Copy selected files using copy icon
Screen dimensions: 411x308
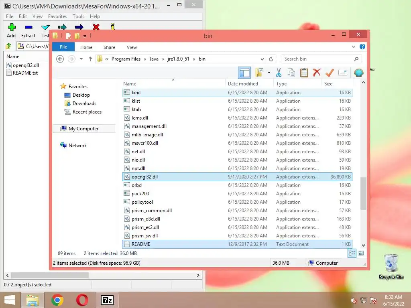[x=291, y=73]
